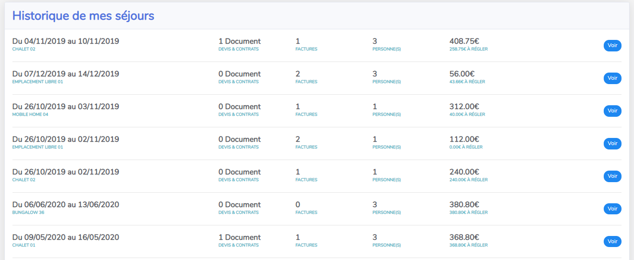
Task: Click the '43.66€ À RÉGLER' remaining balance
Action: [467, 82]
